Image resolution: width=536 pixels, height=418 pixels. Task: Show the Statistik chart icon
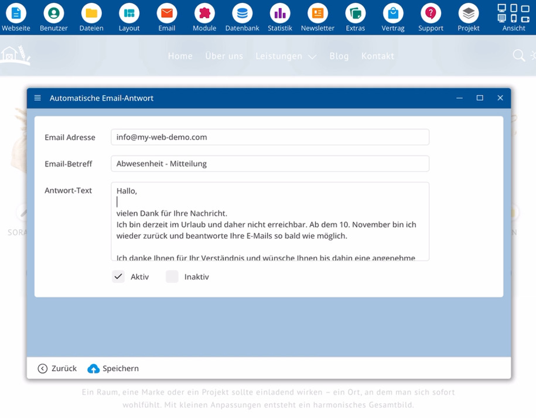(280, 13)
